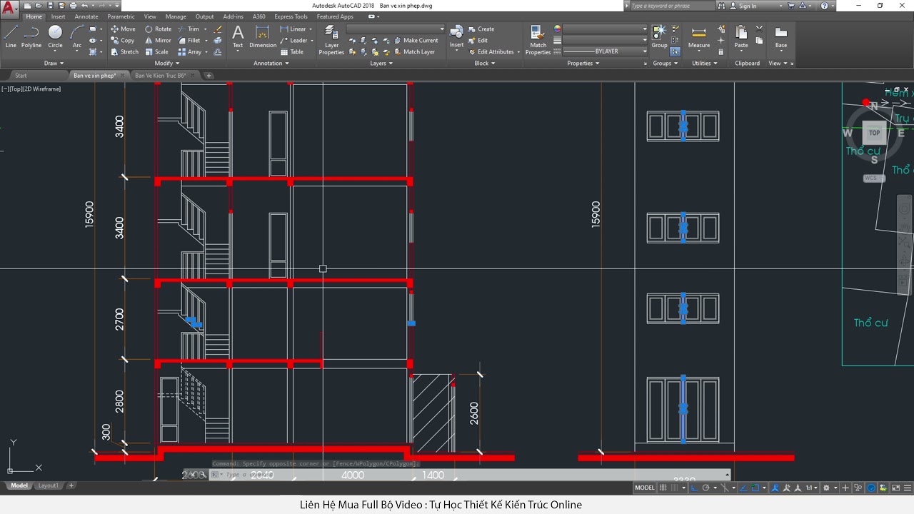Insert a Table from Annotation panel
The height and width of the screenshot is (514, 914).
click(x=292, y=52)
